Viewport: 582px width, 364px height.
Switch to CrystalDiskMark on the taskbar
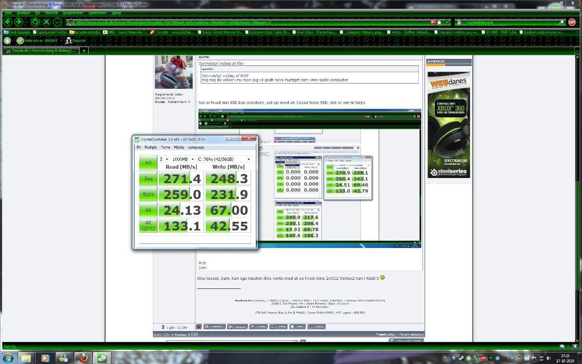[102, 358]
